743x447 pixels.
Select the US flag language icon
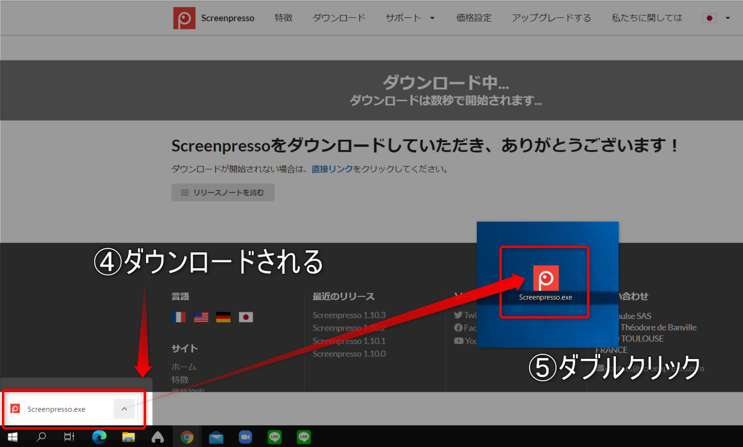click(201, 317)
